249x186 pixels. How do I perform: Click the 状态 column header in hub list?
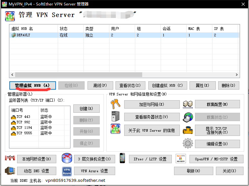[x=71, y=29]
